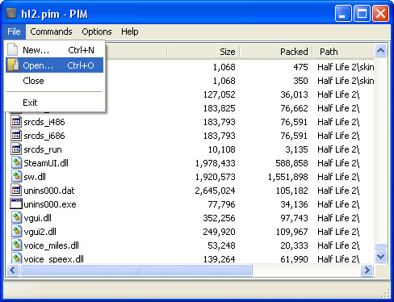This screenshot has height=302, width=394.
Task: Select the sw.dll file name
Action: pyautogui.click(x=35, y=177)
